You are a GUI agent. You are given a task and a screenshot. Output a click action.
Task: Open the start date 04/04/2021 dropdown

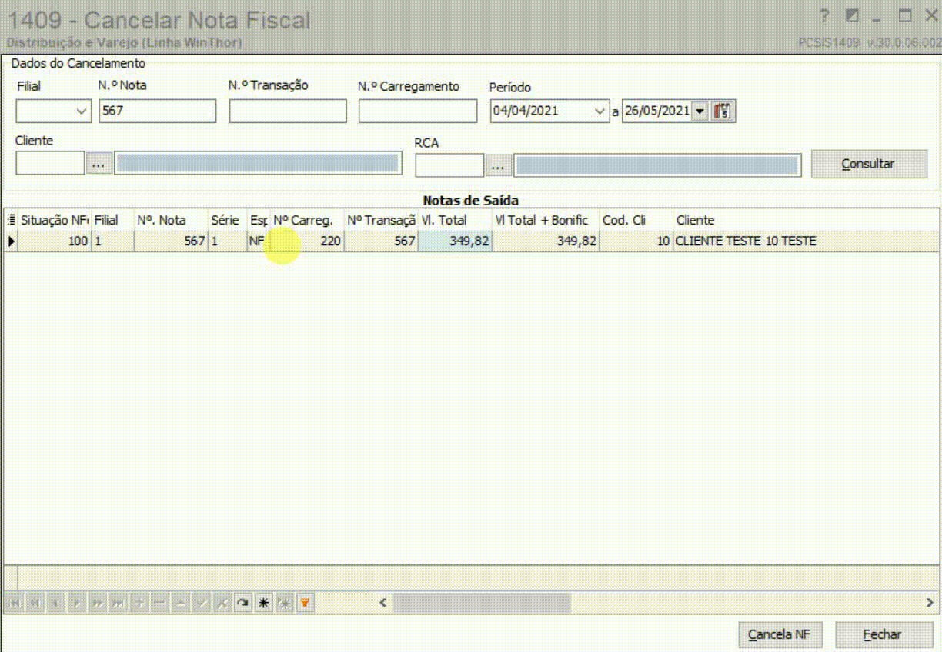pos(600,111)
